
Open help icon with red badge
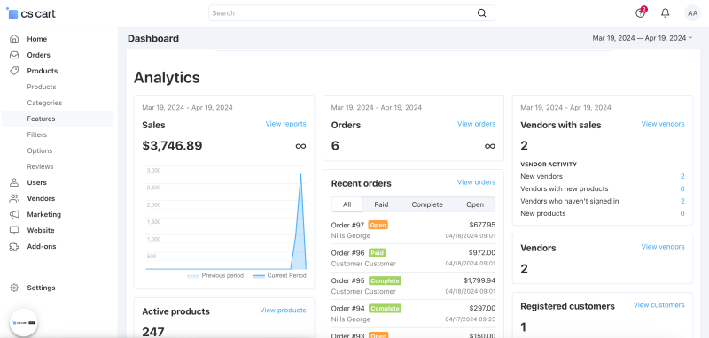point(640,12)
